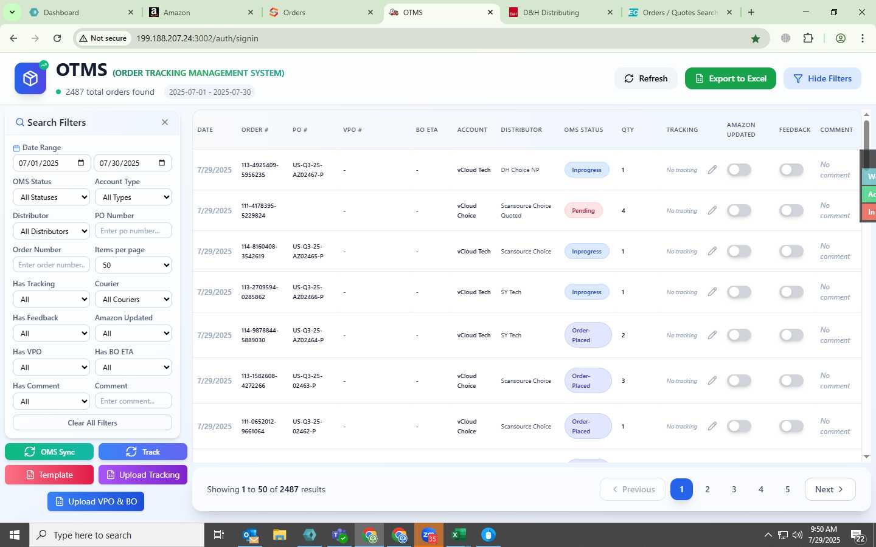Click the OTMS box logo icon
This screenshot has height=547, width=876.
click(x=30, y=78)
